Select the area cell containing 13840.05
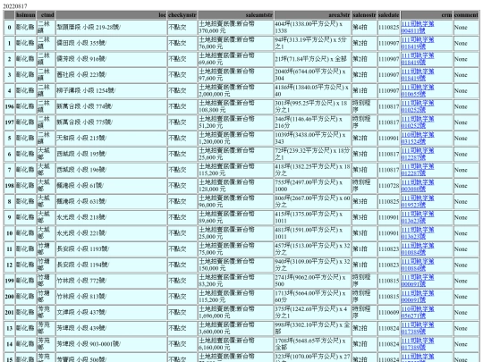Viewport: 483px width, 362px height. point(313,91)
